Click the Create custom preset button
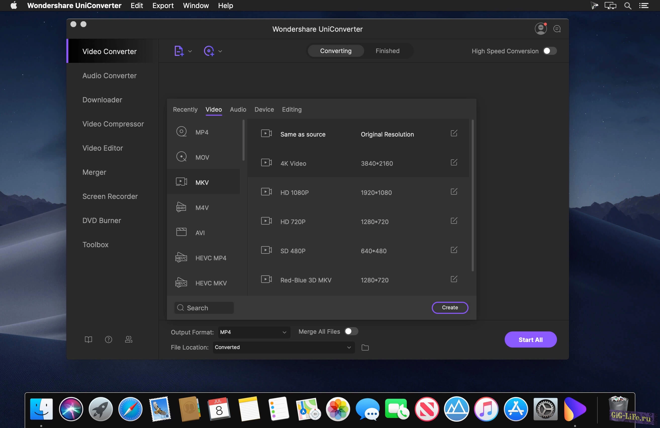The width and height of the screenshot is (660, 428). tap(450, 308)
